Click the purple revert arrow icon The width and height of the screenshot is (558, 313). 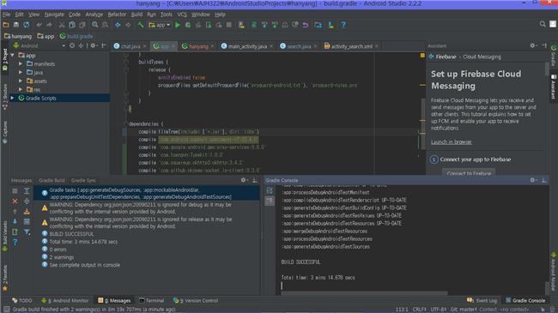306,25
